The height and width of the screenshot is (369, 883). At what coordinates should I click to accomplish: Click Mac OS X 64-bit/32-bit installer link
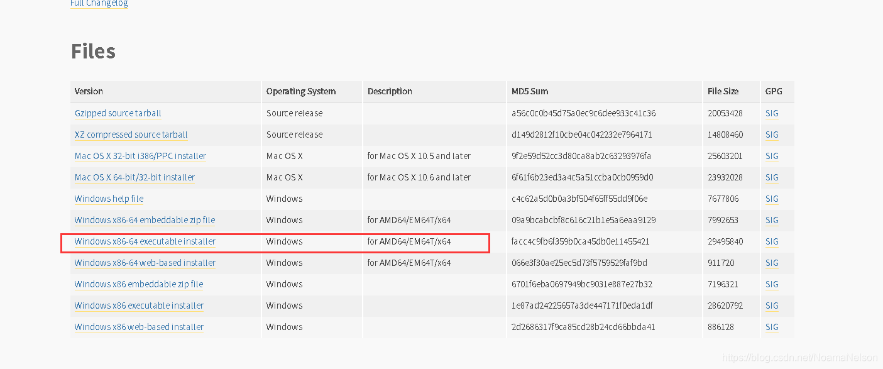pyautogui.click(x=134, y=177)
